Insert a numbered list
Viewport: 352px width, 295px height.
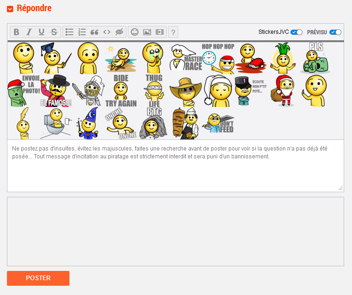[x=82, y=32]
